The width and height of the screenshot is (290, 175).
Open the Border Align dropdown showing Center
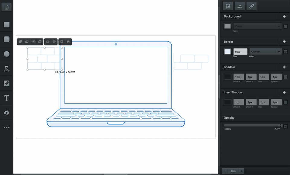tap(265, 51)
